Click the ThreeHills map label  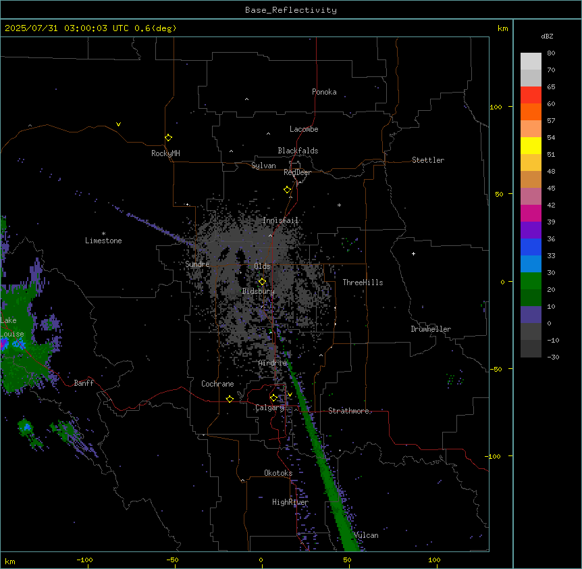363,282
